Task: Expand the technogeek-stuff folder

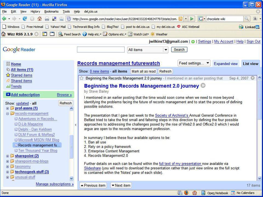Action: pos(8,172)
